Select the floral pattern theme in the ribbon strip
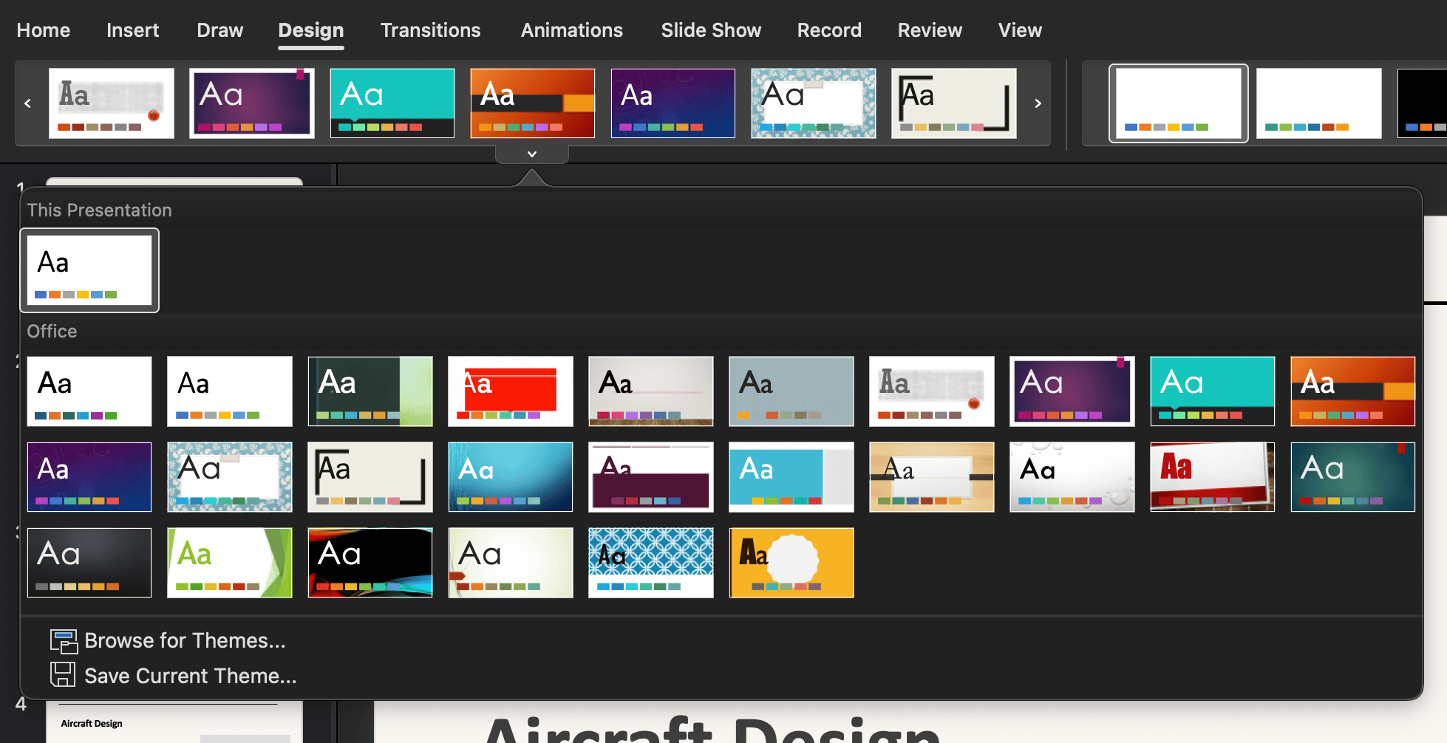 (x=814, y=103)
